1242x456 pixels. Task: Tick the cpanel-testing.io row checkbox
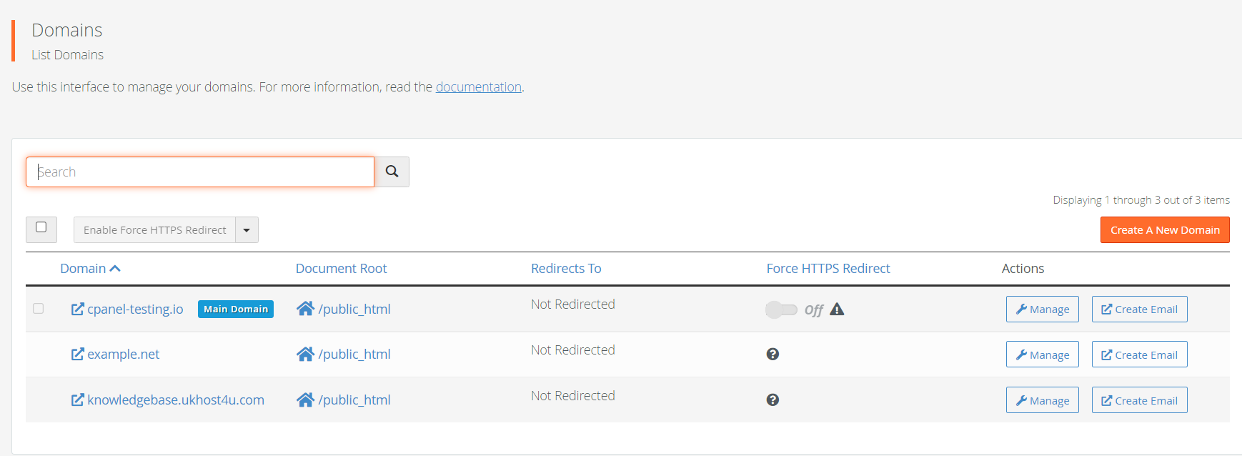[39, 309]
